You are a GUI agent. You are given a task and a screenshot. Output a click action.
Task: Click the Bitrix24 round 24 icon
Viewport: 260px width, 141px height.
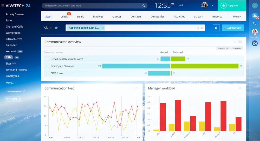pos(255,43)
